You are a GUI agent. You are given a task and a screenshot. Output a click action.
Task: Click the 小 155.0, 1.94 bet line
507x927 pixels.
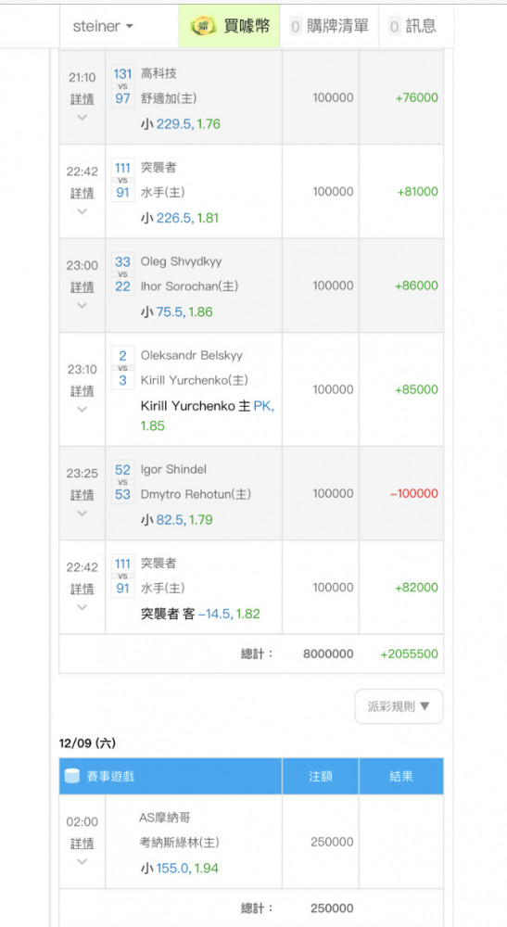tap(180, 869)
